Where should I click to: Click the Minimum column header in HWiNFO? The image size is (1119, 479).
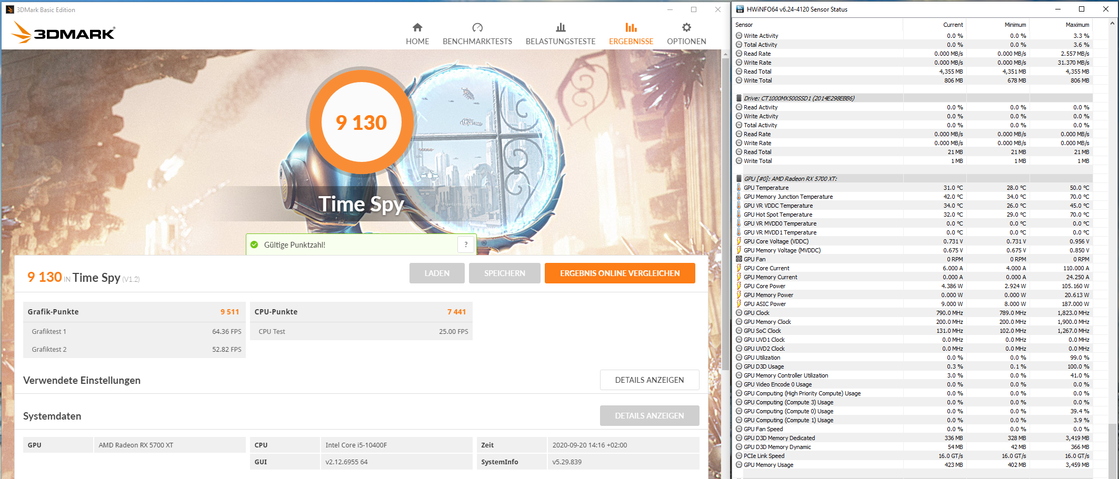[x=998, y=25]
